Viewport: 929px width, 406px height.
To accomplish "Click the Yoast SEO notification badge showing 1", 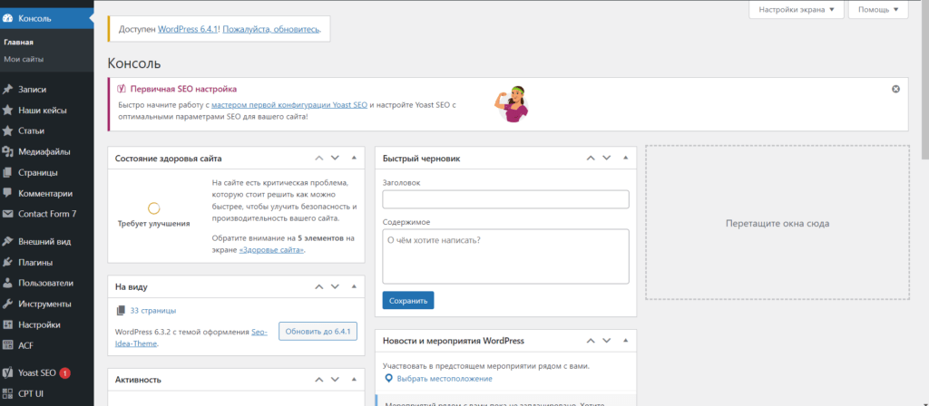I will [x=64, y=372].
